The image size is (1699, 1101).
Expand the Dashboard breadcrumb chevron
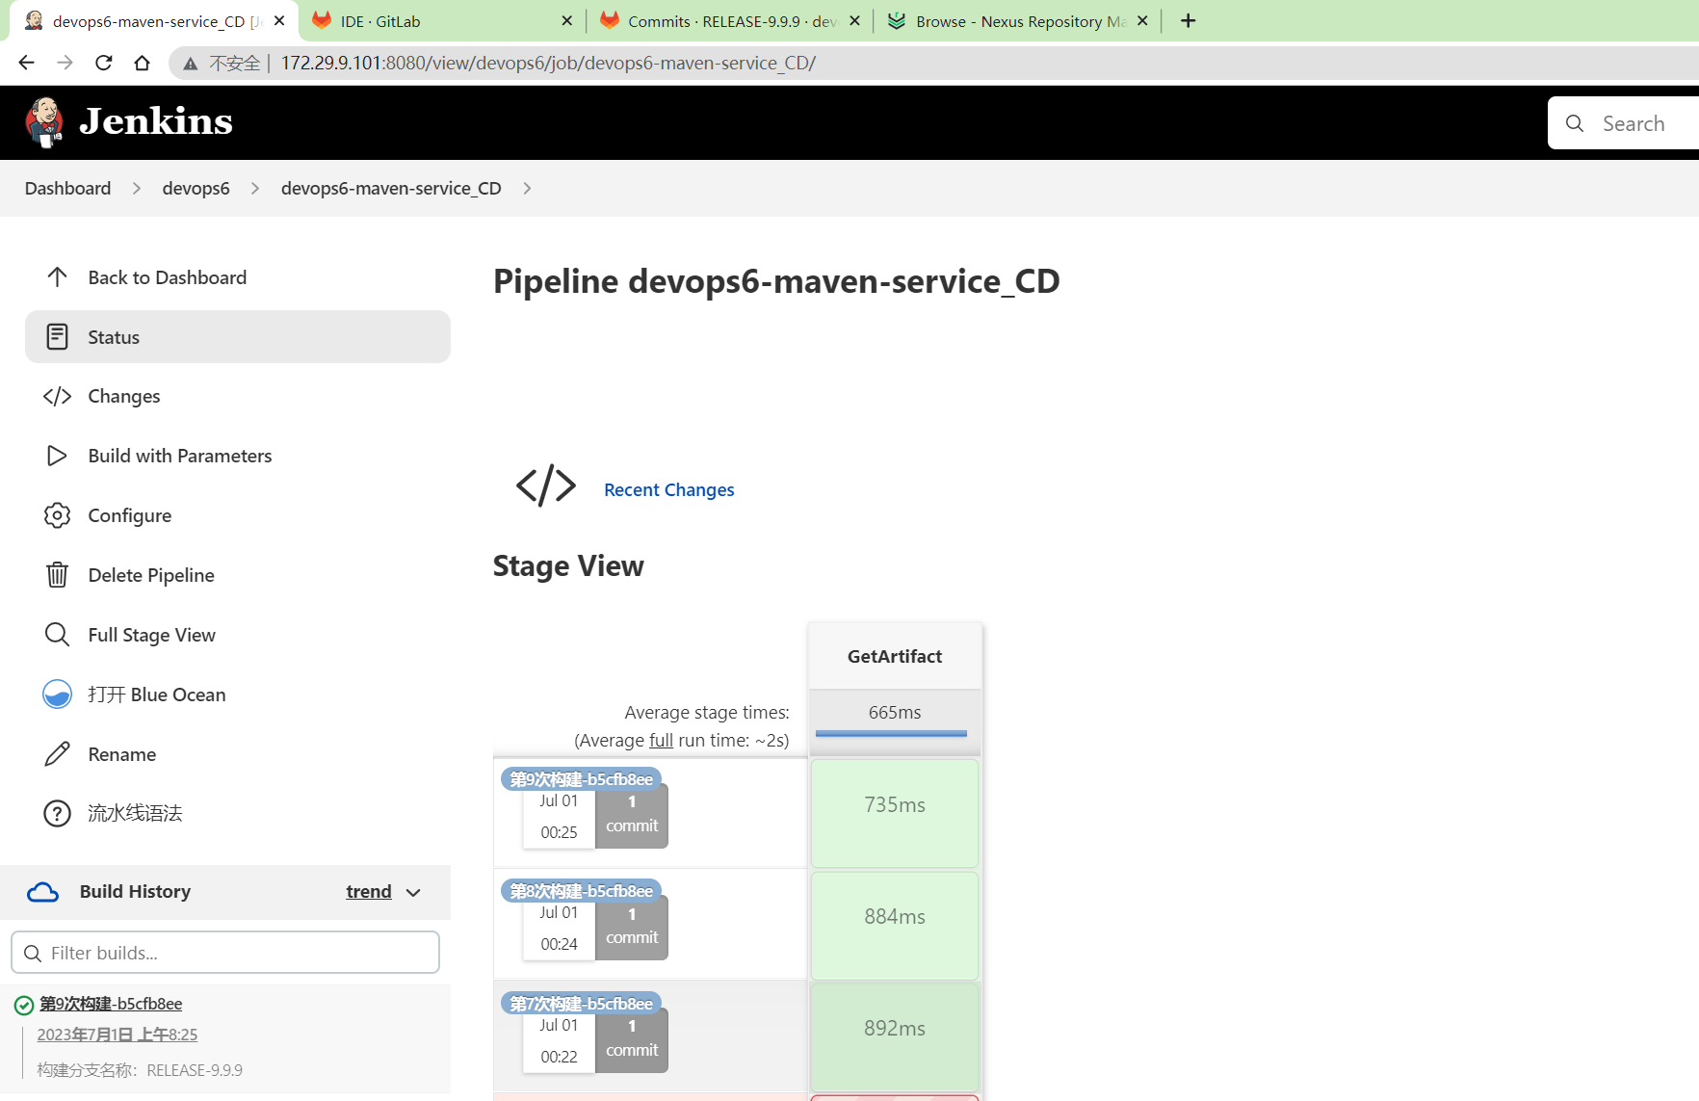click(x=137, y=188)
